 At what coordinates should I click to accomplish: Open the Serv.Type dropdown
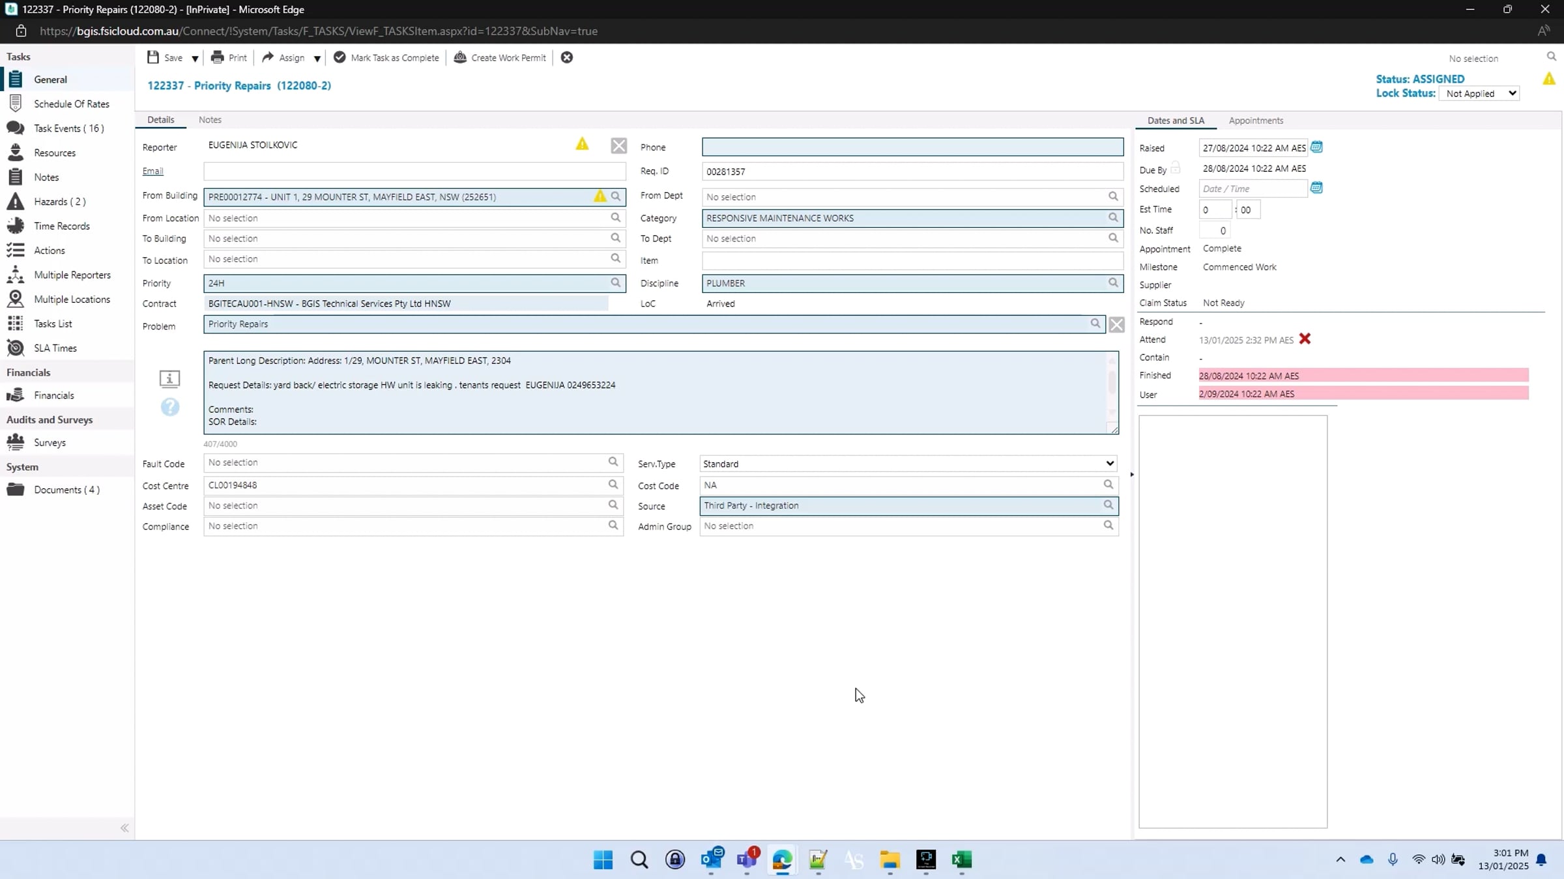[908, 464]
